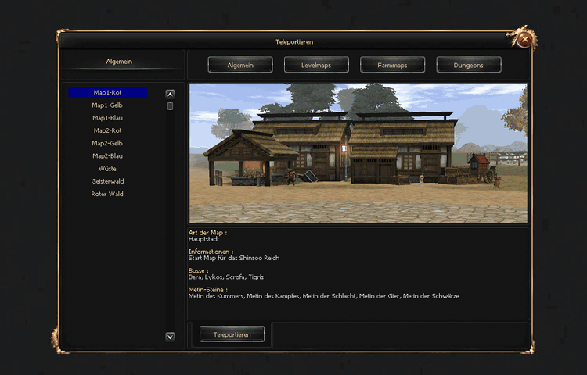Open the Dungeons tab
This screenshot has height=375, width=587.
469,65
